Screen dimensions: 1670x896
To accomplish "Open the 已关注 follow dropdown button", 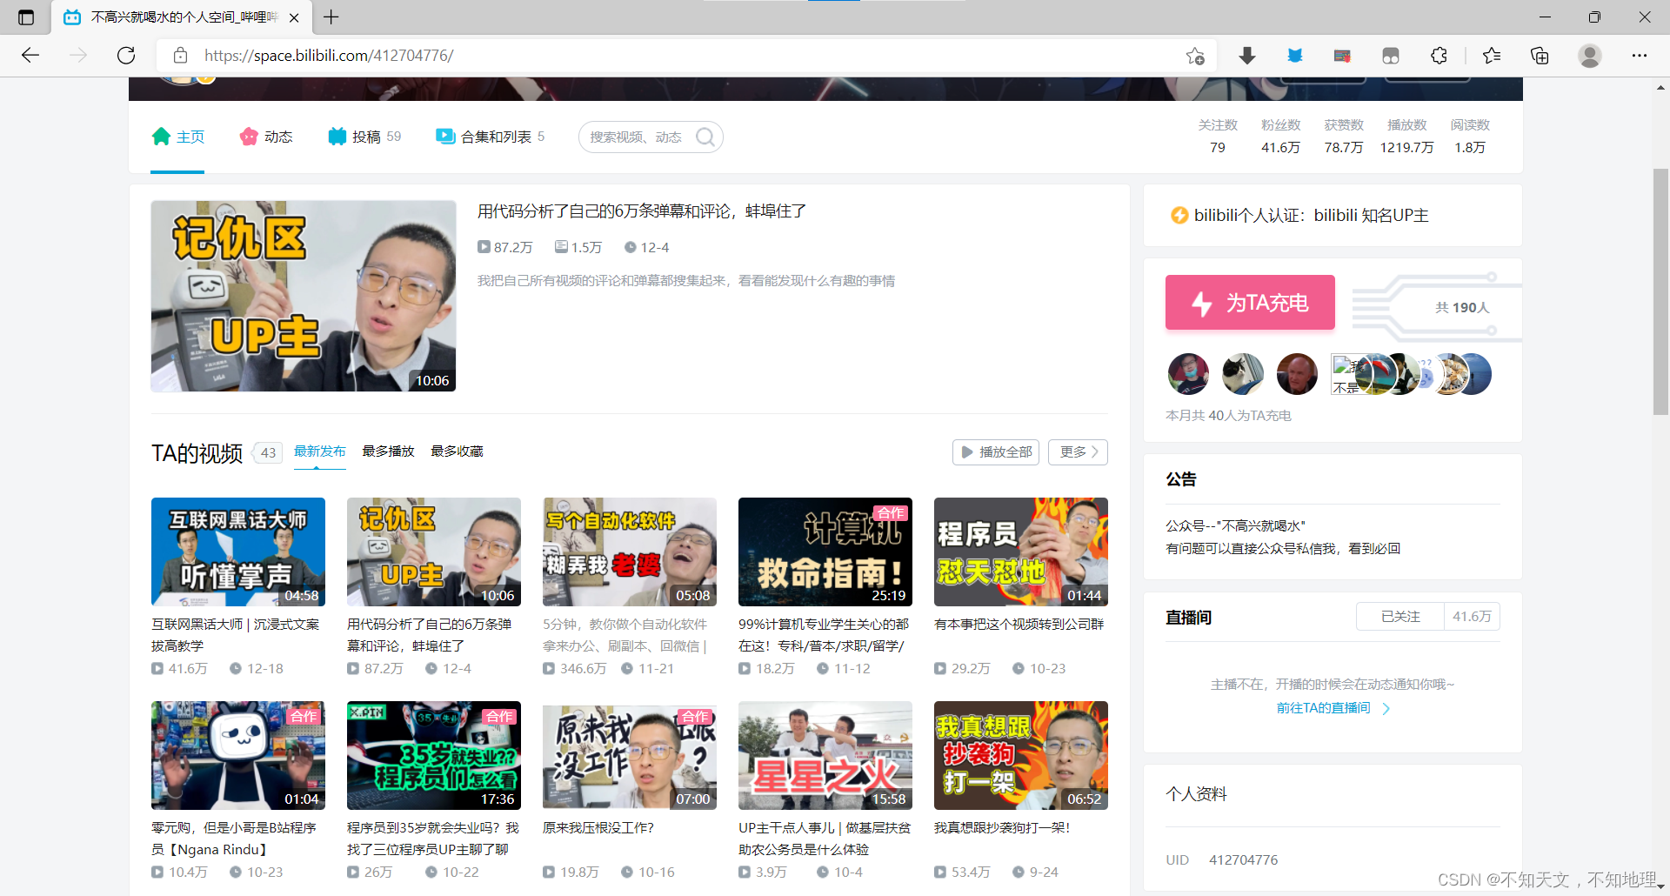I will (x=1400, y=617).
